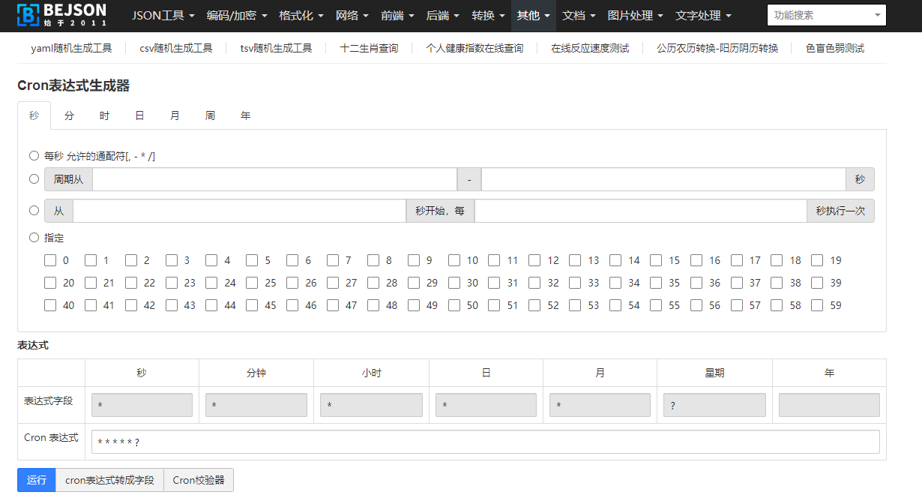Switch to the 分 tab

click(x=69, y=115)
